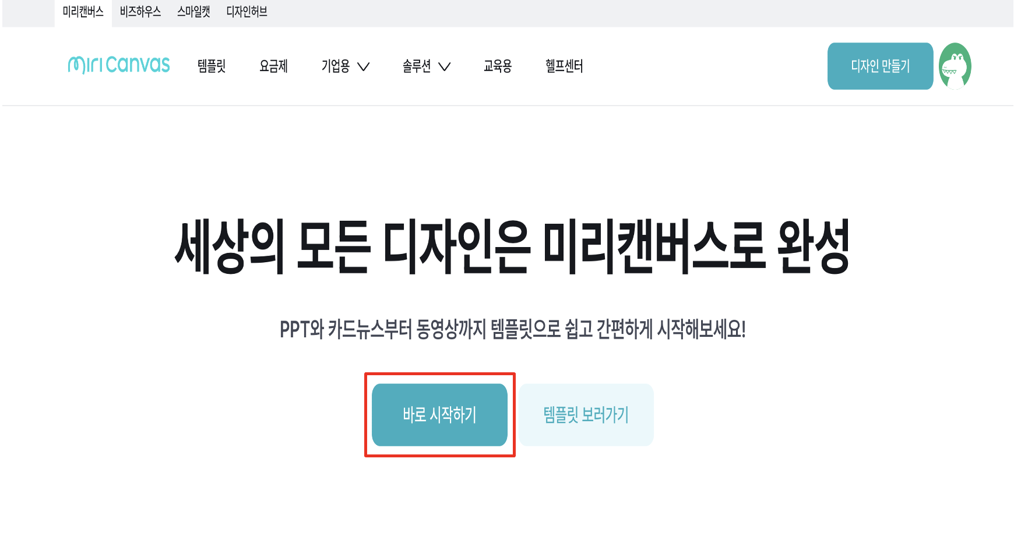This screenshot has height=543, width=1014.
Task: Switch to the 미리캔버스 top tab
Action: pyautogui.click(x=83, y=12)
